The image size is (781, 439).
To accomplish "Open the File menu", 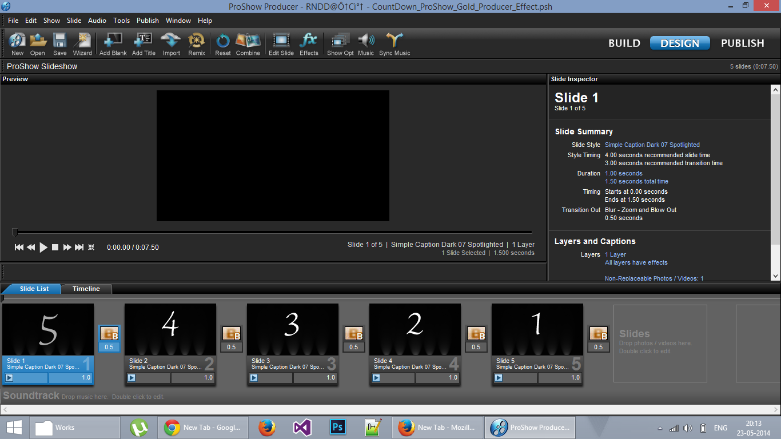I will (x=13, y=21).
